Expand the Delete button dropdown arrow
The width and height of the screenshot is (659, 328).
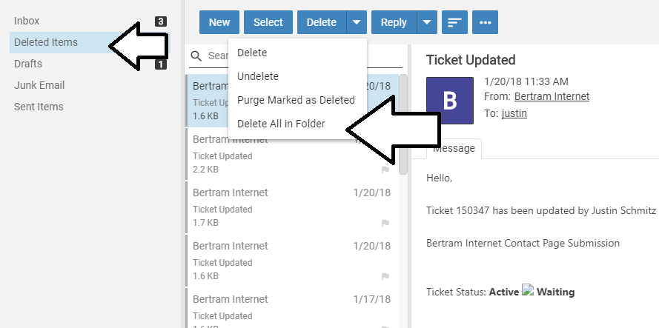pyautogui.click(x=357, y=22)
